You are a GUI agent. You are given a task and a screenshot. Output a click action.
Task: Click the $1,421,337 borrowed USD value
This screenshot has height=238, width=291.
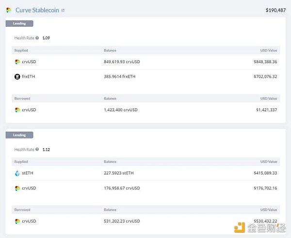pyautogui.click(x=265, y=110)
